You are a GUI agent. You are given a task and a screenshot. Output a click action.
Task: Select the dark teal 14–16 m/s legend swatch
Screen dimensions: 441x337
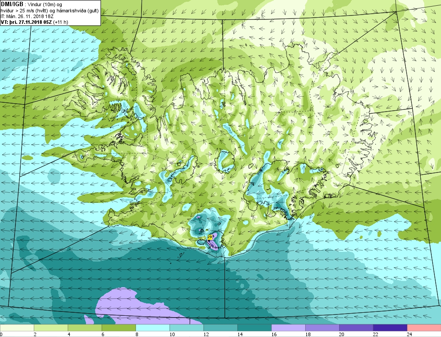point(254,328)
